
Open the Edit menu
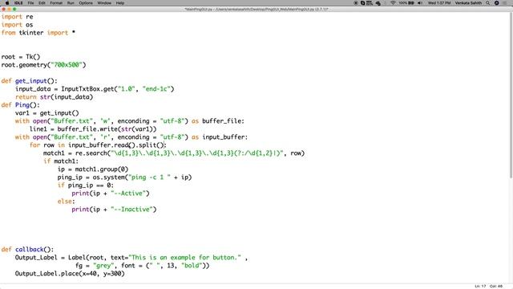click(42, 3)
